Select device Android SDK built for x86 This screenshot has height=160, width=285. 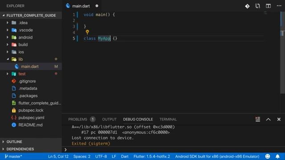pos(217,156)
